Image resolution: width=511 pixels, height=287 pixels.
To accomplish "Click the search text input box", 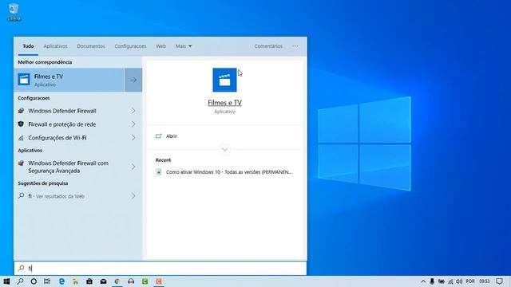I will tap(160, 268).
